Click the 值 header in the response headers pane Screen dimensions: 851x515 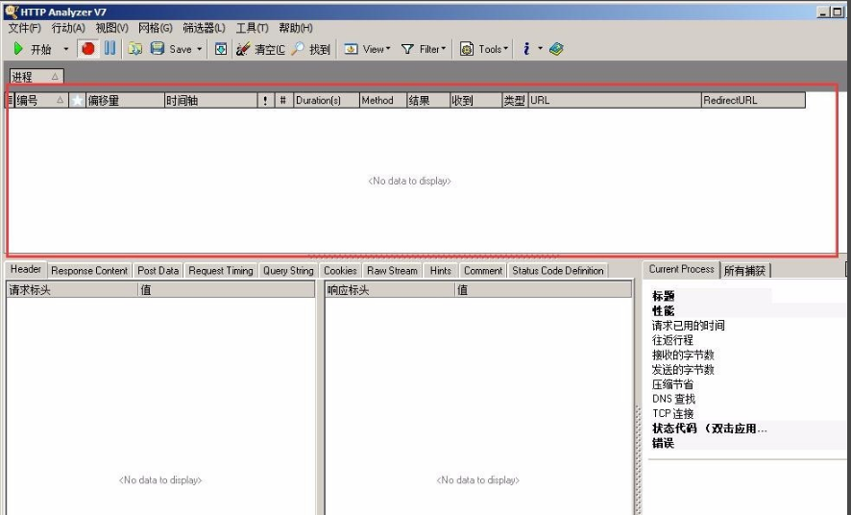pos(544,290)
